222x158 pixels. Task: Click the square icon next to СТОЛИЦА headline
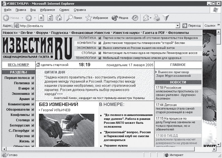[x=100, y=53]
